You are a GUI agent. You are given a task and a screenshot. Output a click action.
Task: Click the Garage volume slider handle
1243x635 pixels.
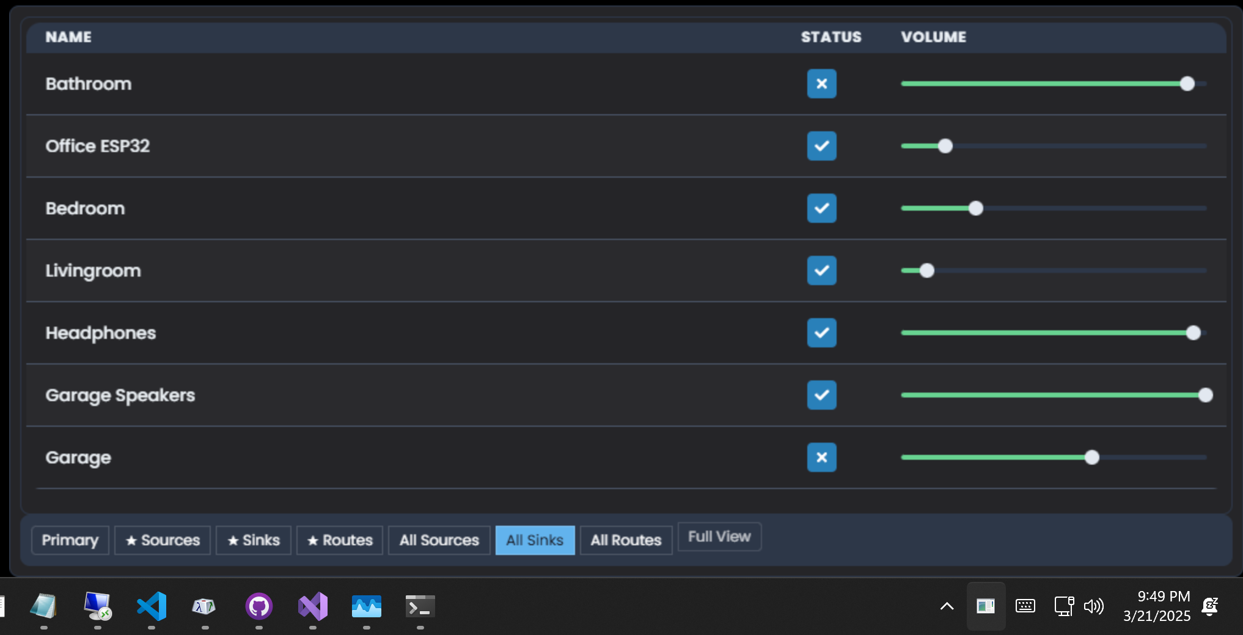point(1092,457)
